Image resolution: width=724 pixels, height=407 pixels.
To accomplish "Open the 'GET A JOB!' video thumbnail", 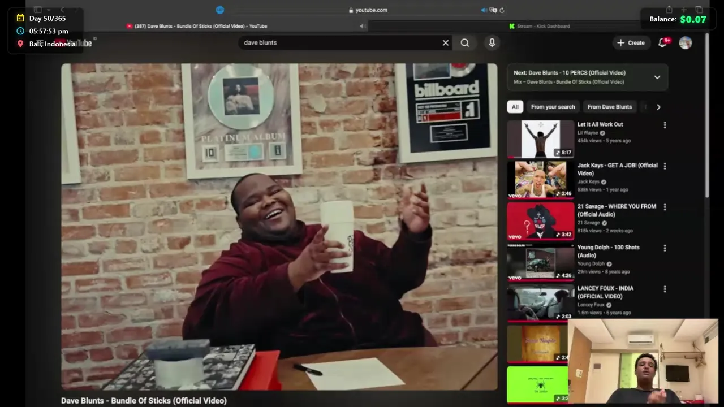I will [540, 180].
